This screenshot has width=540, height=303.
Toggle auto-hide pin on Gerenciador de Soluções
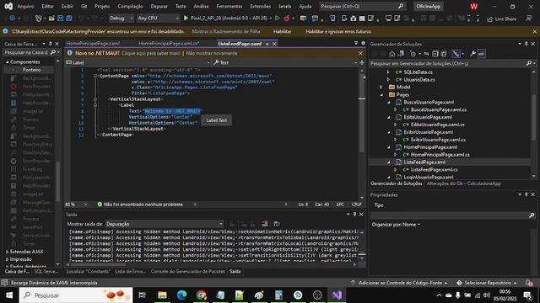tap(526, 44)
